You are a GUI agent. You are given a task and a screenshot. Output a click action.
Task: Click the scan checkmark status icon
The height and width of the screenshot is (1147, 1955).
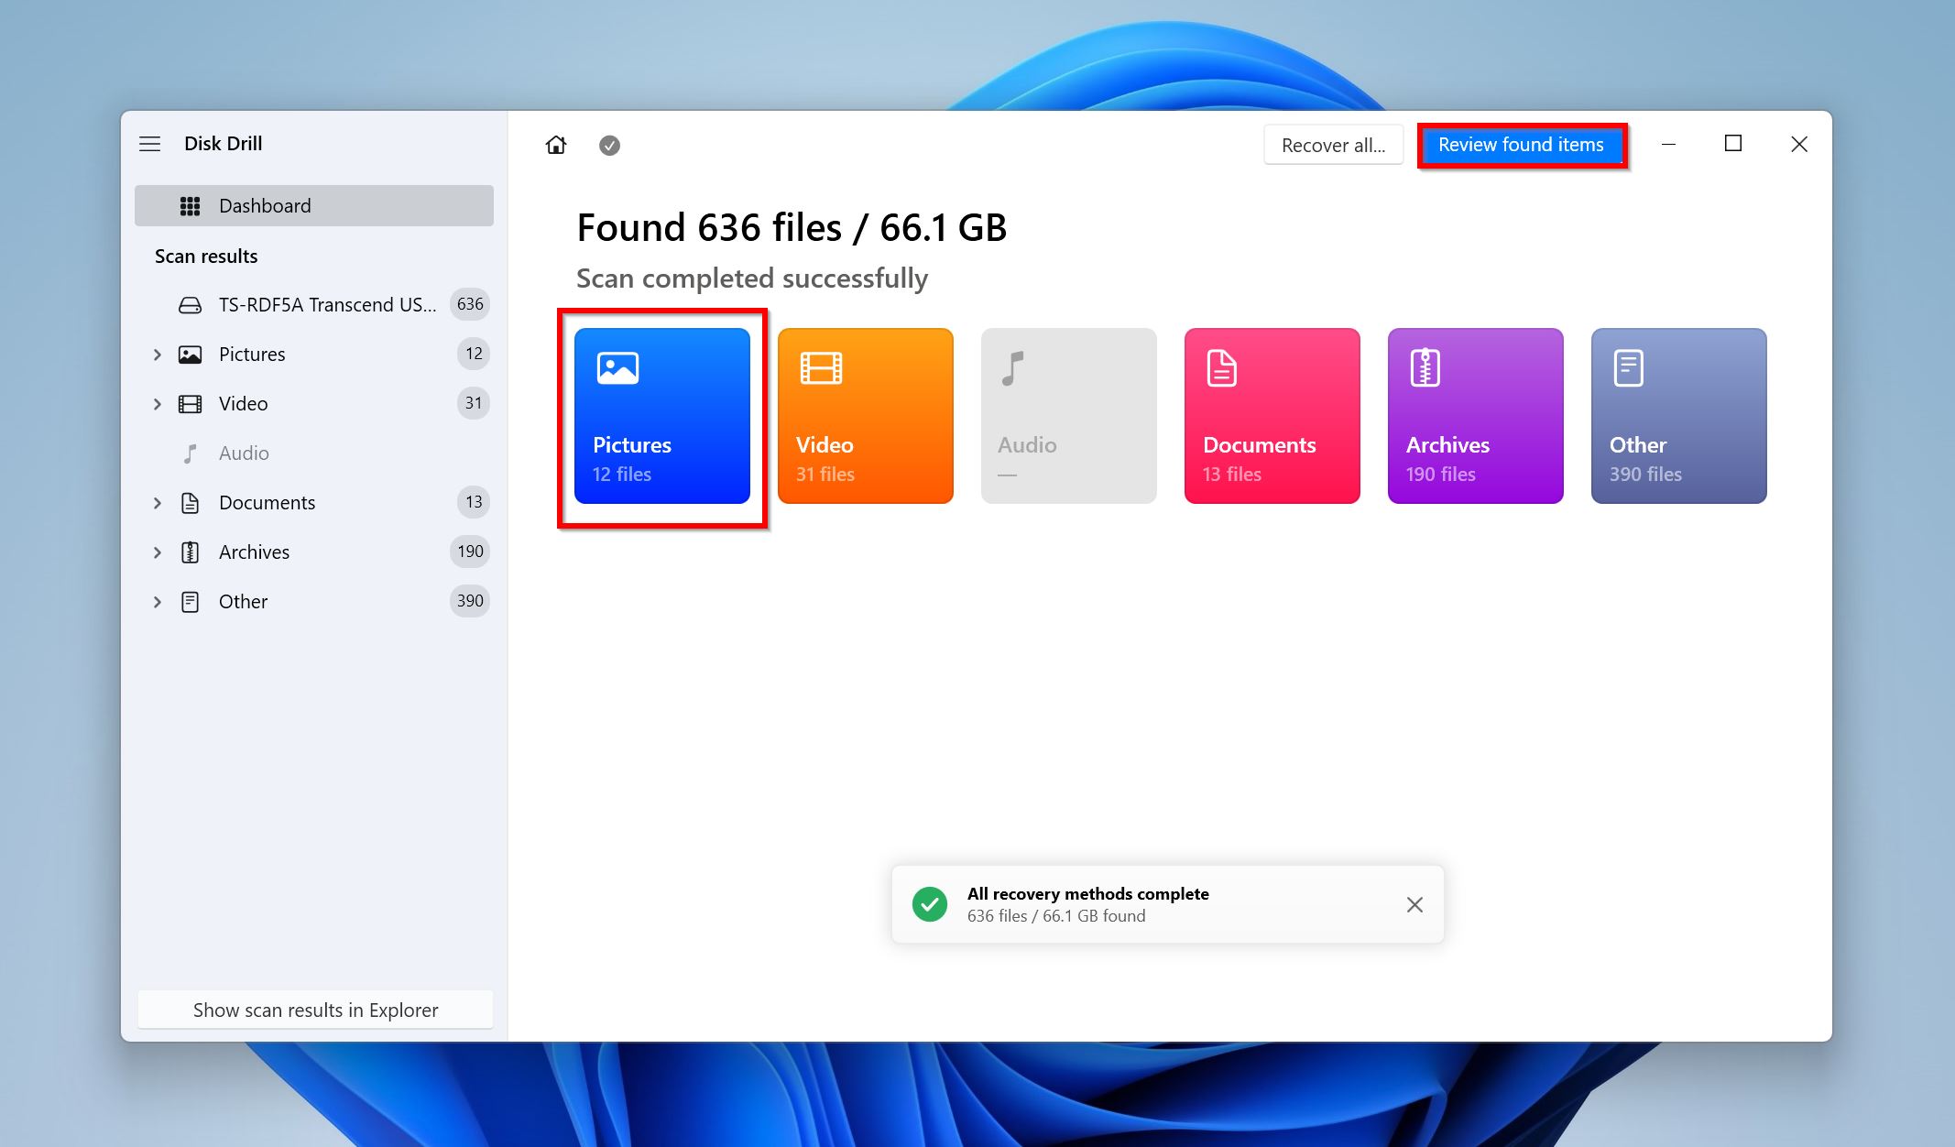click(x=610, y=145)
